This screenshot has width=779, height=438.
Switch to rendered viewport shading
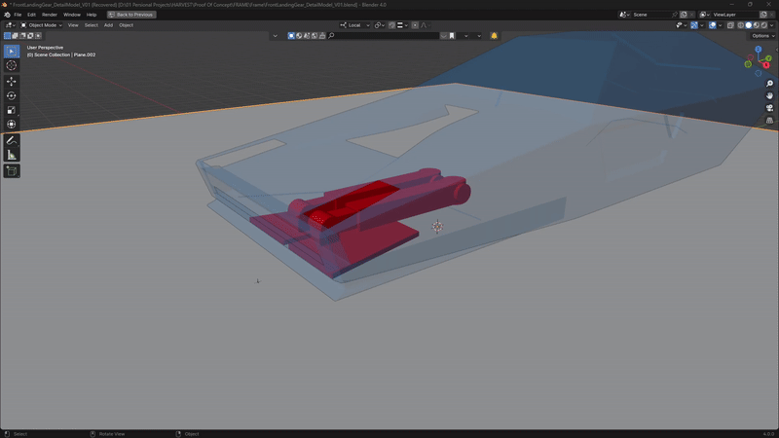click(x=764, y=25)
